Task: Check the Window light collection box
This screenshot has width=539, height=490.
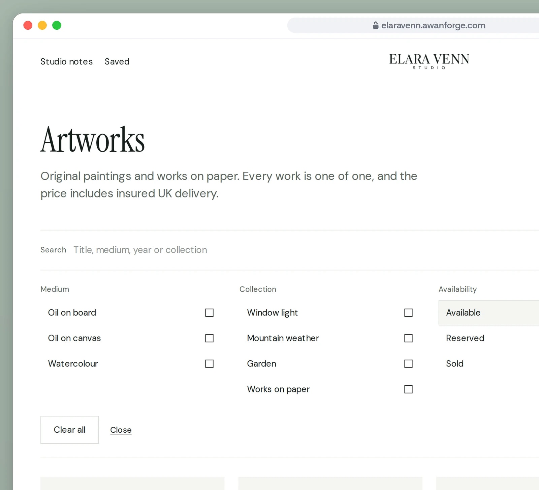Action: click(x=408, y=313)
